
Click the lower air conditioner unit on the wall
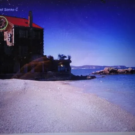click(9, 40)
